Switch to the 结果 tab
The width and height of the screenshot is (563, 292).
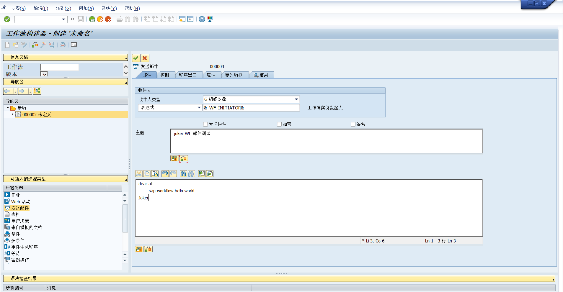coord(261,75)
